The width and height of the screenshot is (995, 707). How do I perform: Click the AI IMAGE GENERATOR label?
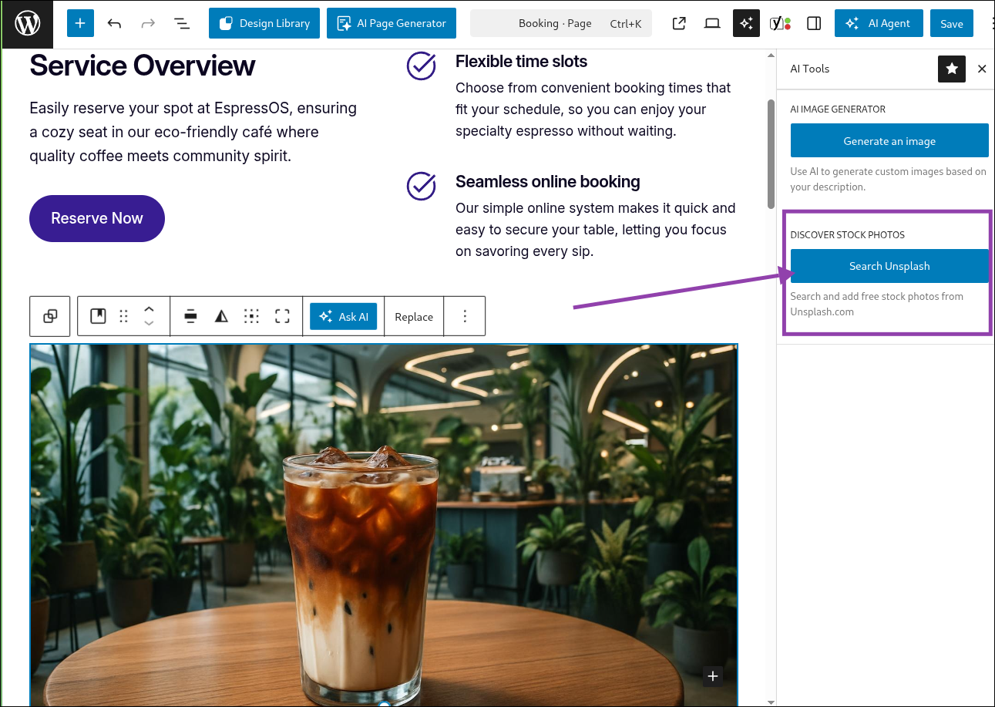pyautogui.click(x=838, y=109)
